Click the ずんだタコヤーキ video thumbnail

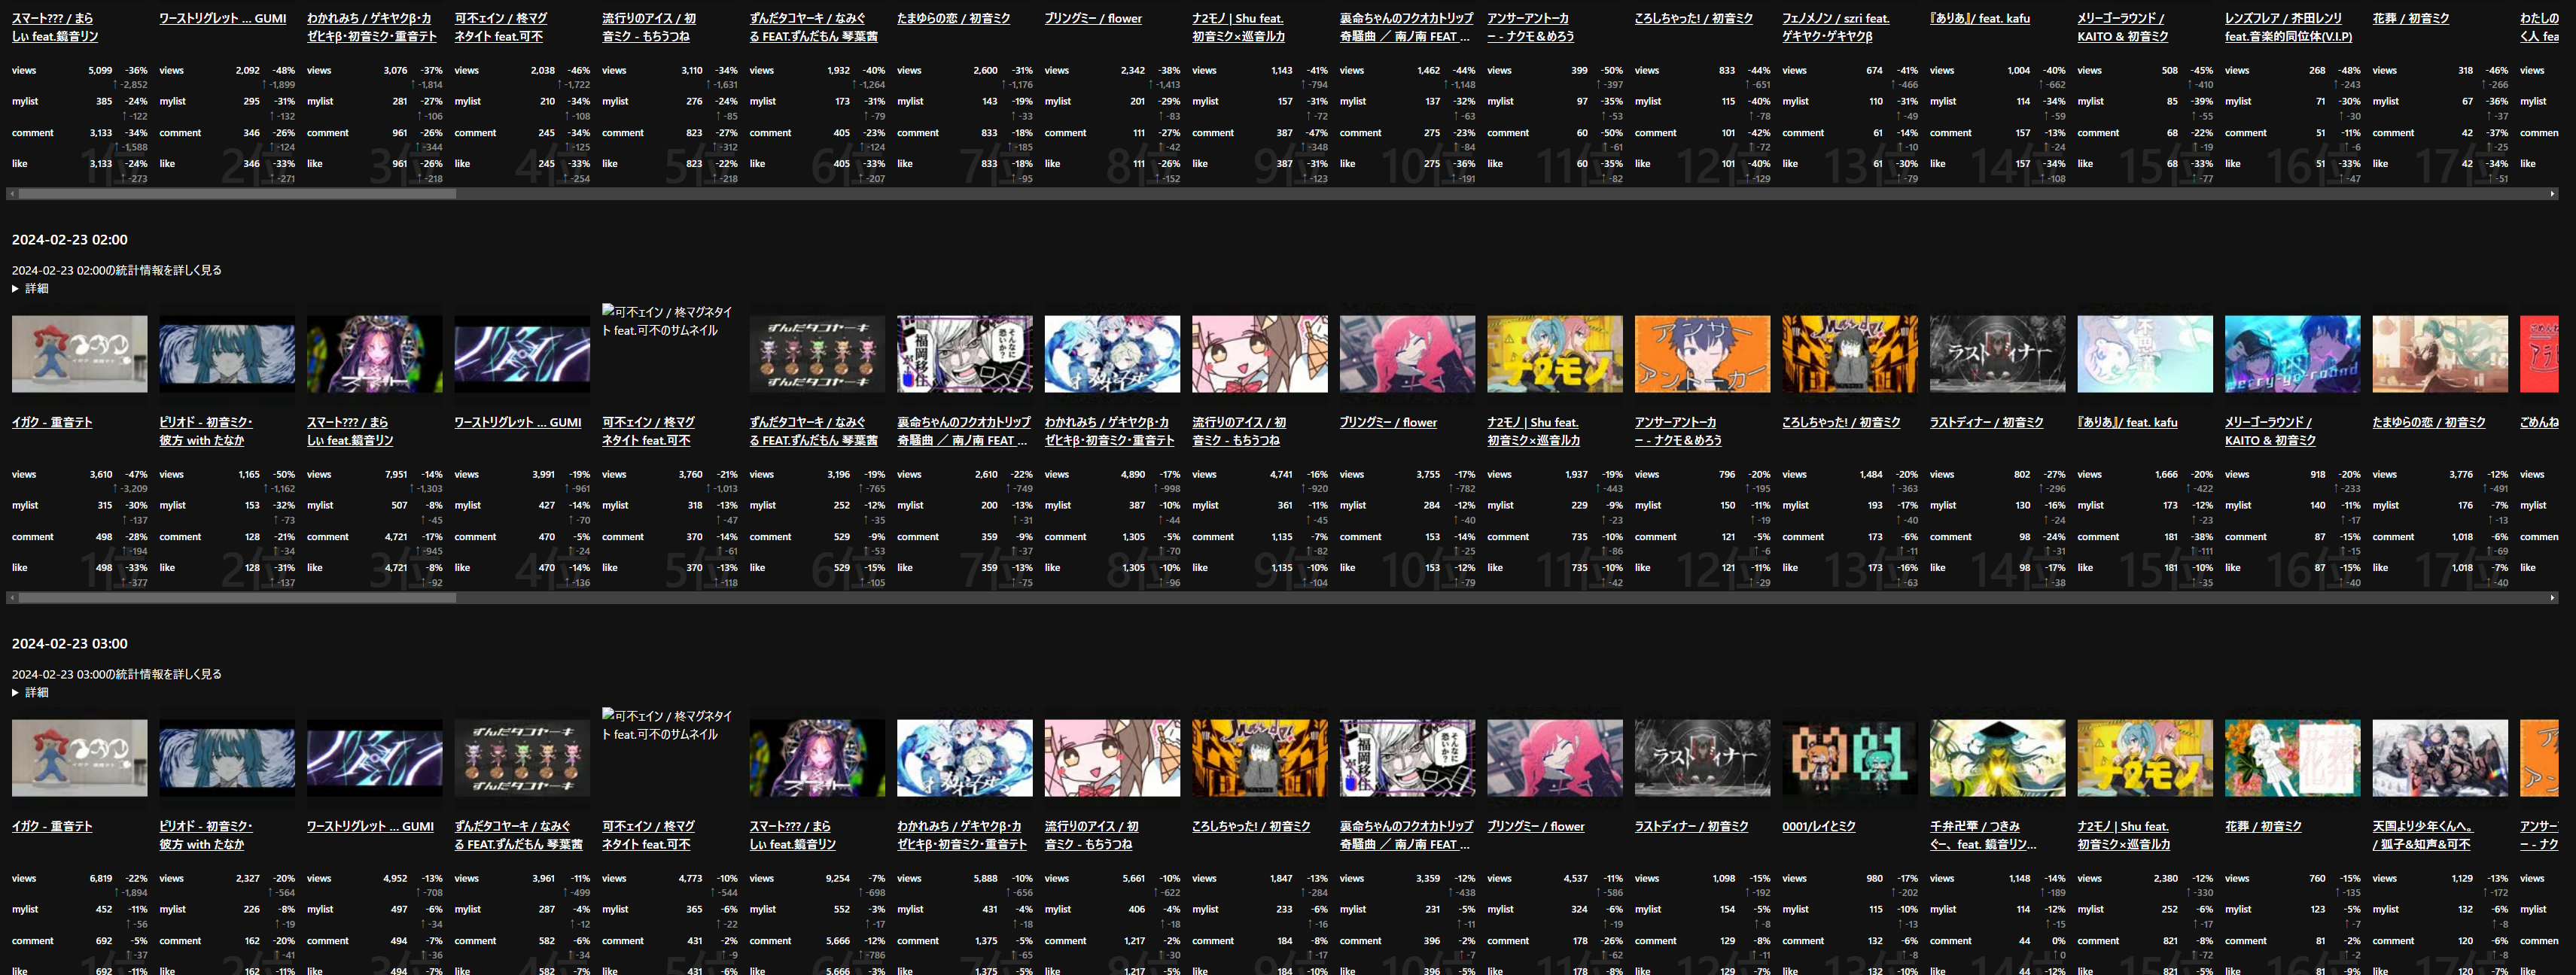[816, 354]
